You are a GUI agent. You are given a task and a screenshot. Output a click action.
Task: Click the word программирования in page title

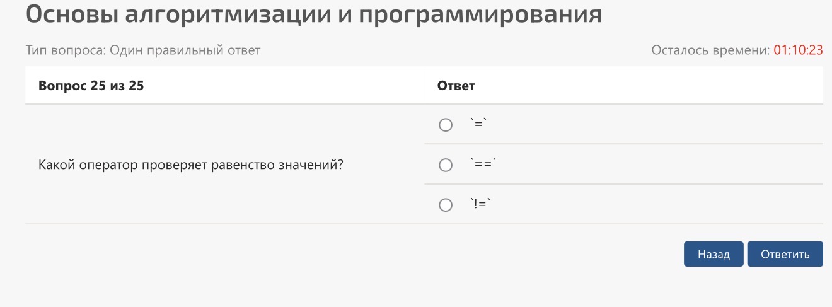coord(480,14)
